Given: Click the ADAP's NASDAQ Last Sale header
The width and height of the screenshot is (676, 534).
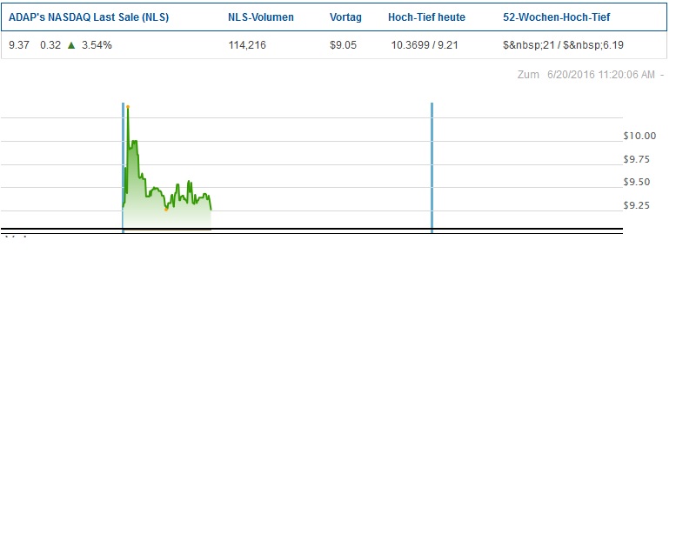Looking at the screenshot, I should pos(89,17).
